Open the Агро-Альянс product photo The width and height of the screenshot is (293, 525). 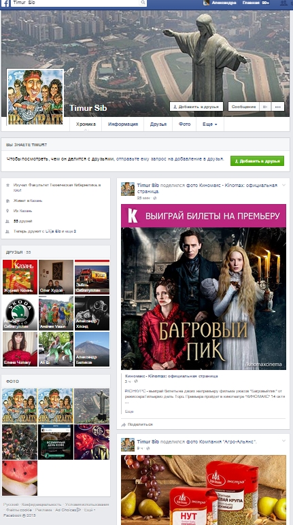[203, 490]
